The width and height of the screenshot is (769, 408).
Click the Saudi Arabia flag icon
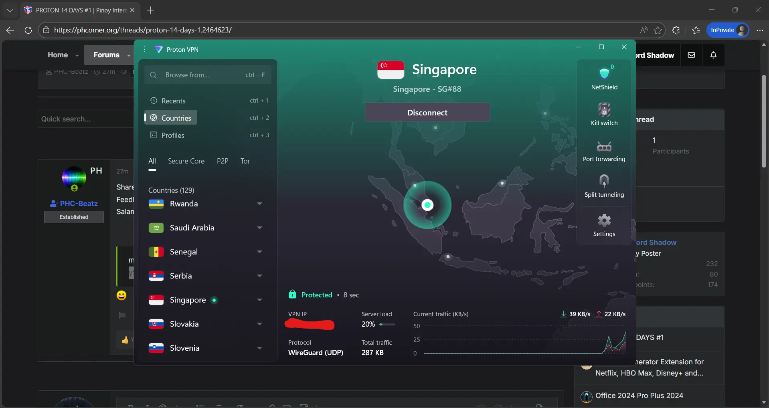click(156, 228)
